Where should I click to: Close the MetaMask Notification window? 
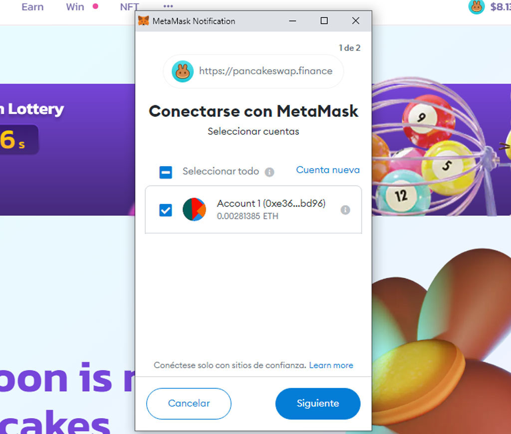355,21
